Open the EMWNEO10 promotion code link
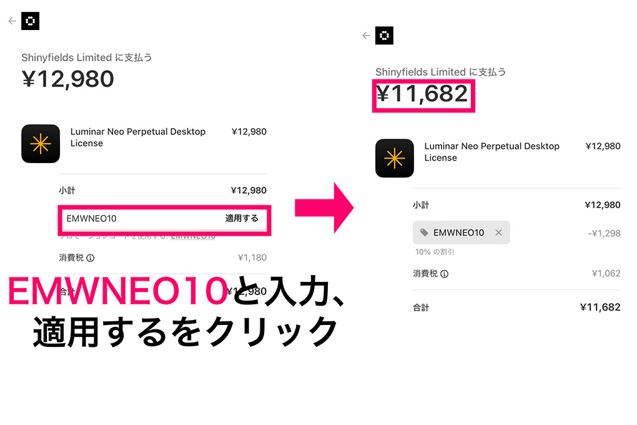Screen dimensions: 637x425 pos(193,237)
